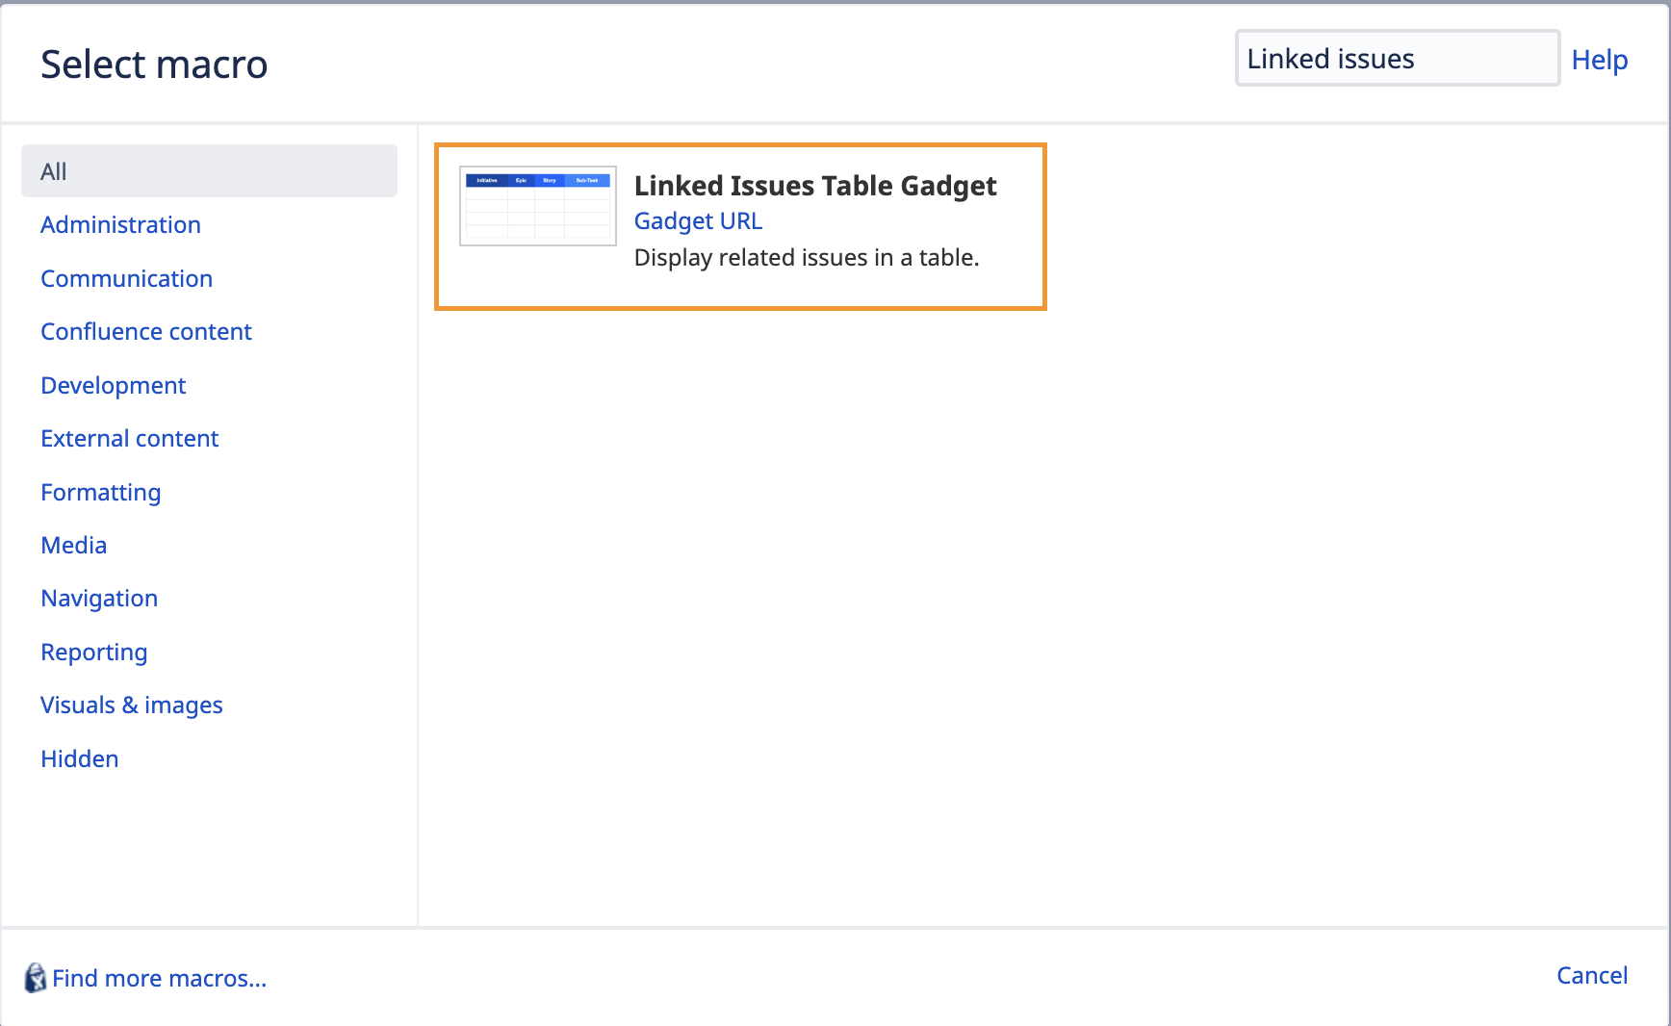1671x1026 pixels.
Task: Click the Linked issues search field
Action: [1396, 58]
